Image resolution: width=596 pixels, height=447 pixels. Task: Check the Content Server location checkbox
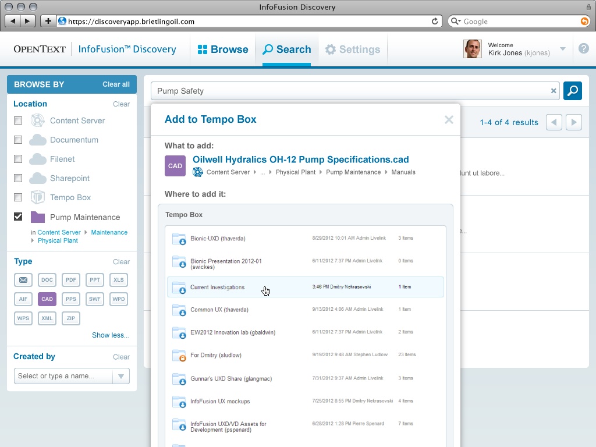(18, 120)
